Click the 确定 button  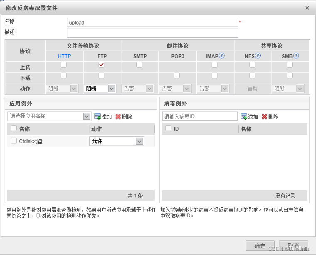260,246
